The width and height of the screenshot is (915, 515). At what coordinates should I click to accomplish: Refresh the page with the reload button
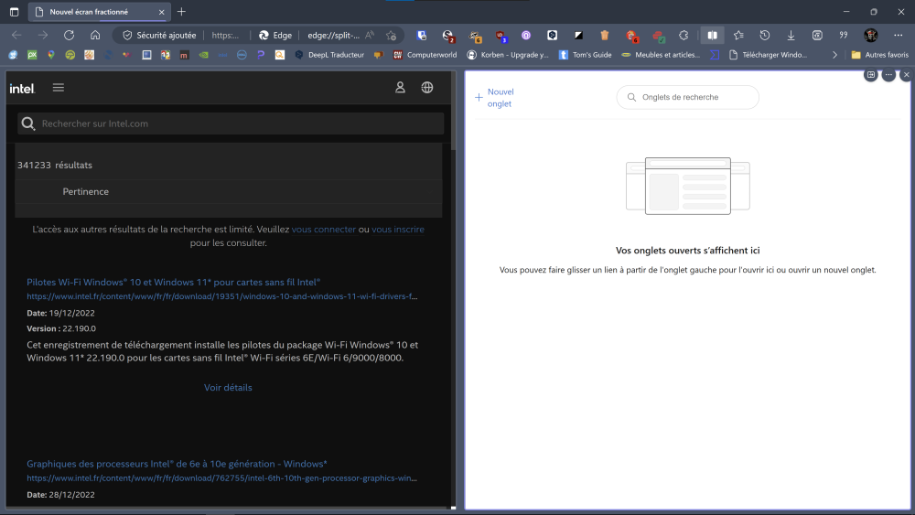[x=69, y=35]
